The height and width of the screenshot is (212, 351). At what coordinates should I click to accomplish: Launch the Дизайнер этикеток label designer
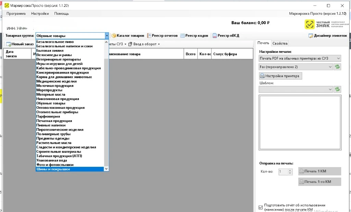[328, 36]
